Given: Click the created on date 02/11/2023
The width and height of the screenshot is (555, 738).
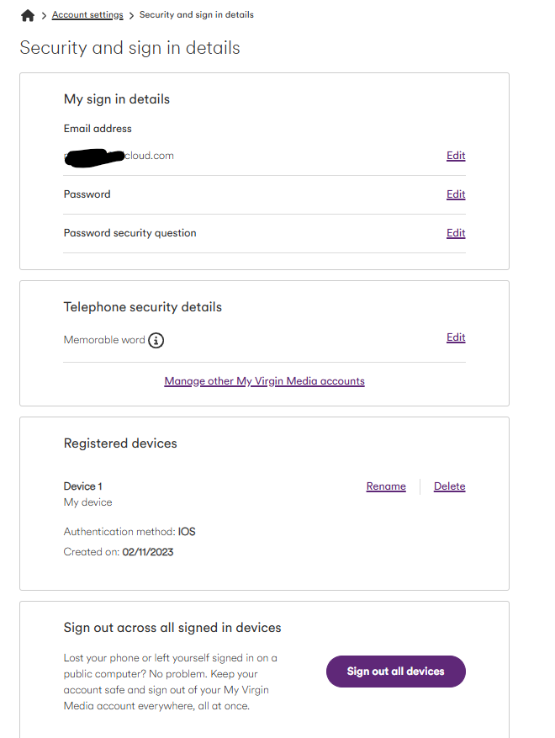Looking at the screenshot, I should [148, 552].
